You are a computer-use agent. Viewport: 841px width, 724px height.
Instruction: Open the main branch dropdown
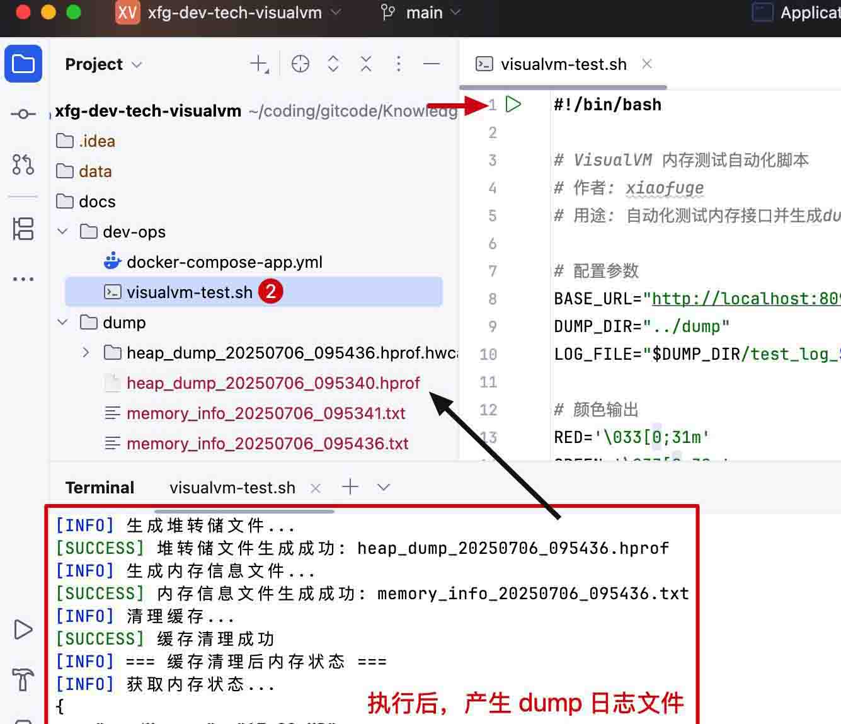pyautogui.click(x=421, y=13)
